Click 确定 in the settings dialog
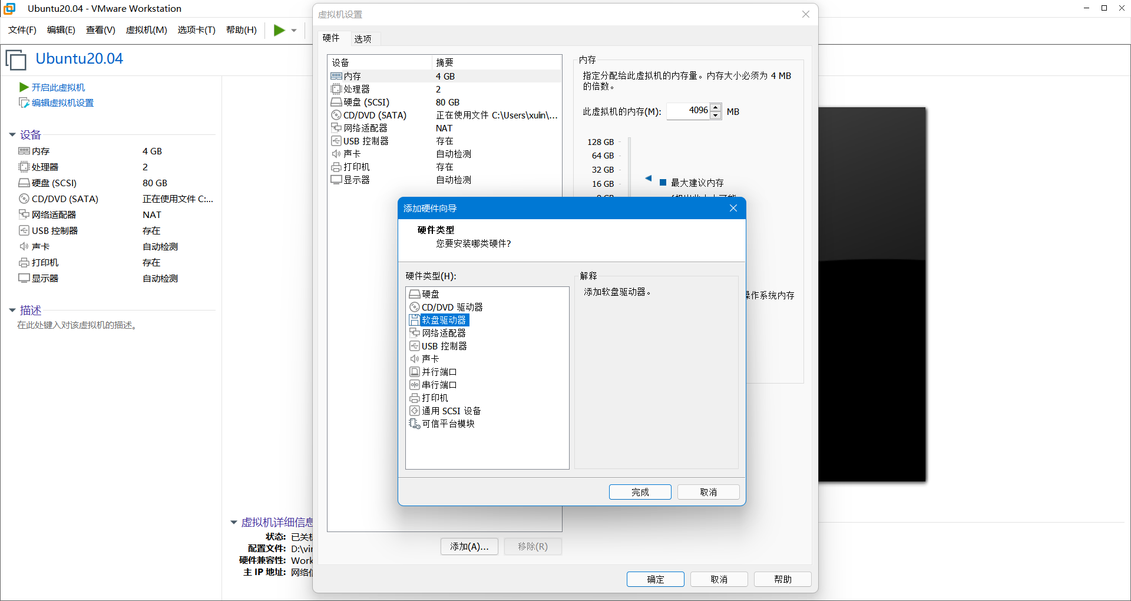This screenshot has height=601, width=1131. click(x=656, y=579)
